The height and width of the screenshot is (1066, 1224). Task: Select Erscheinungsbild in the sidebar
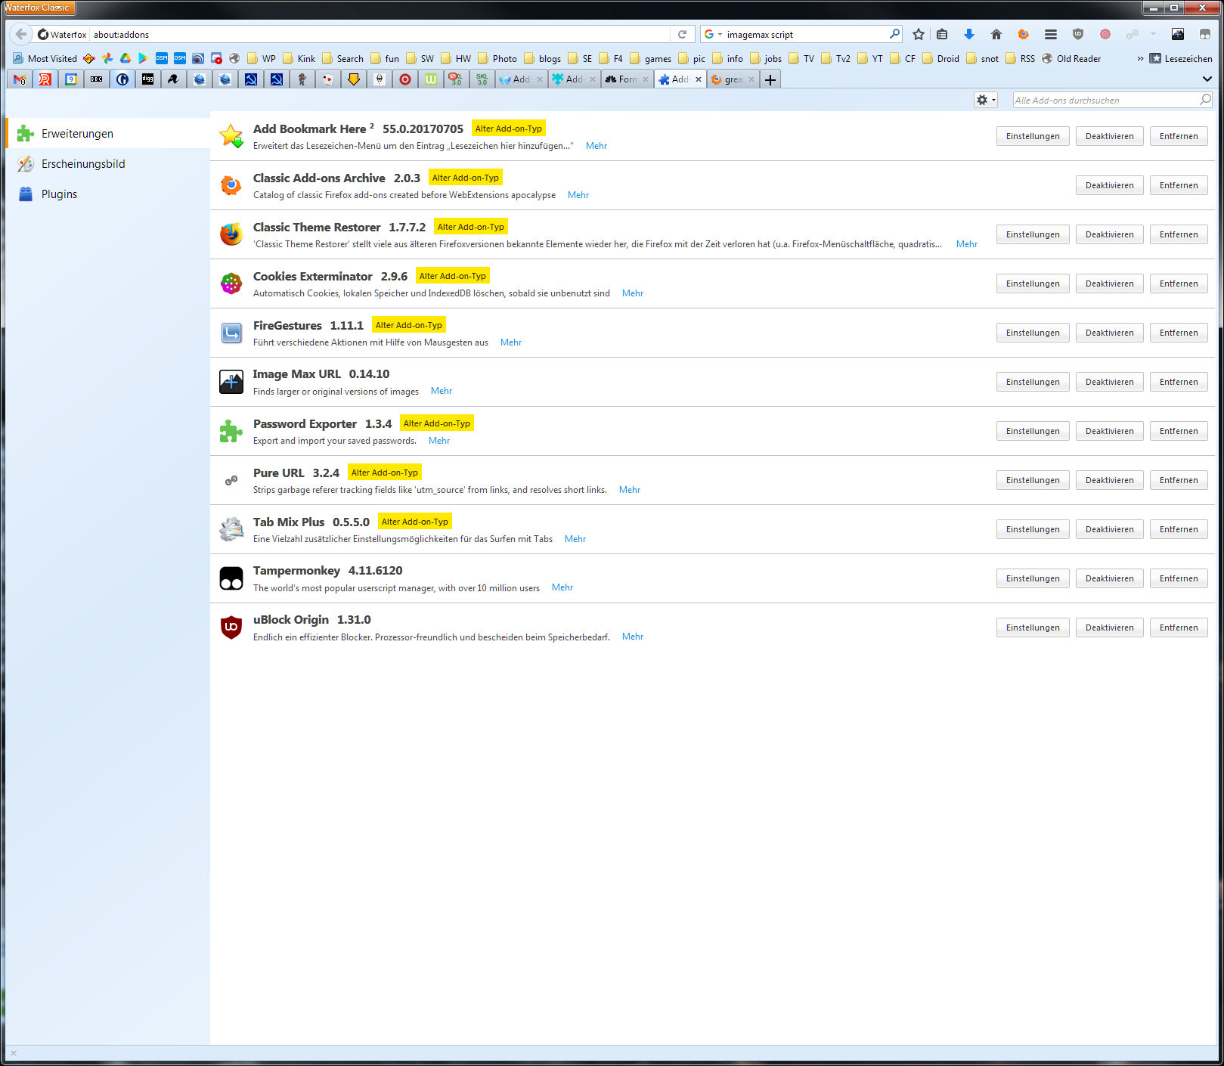[x=83, y=164]
